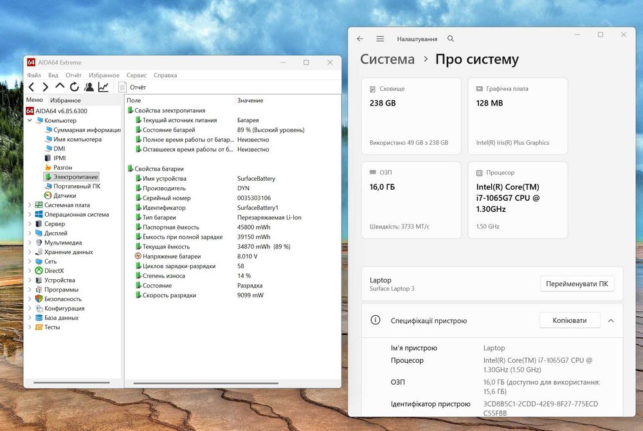Expand the DirectX node

click(30, 271)
